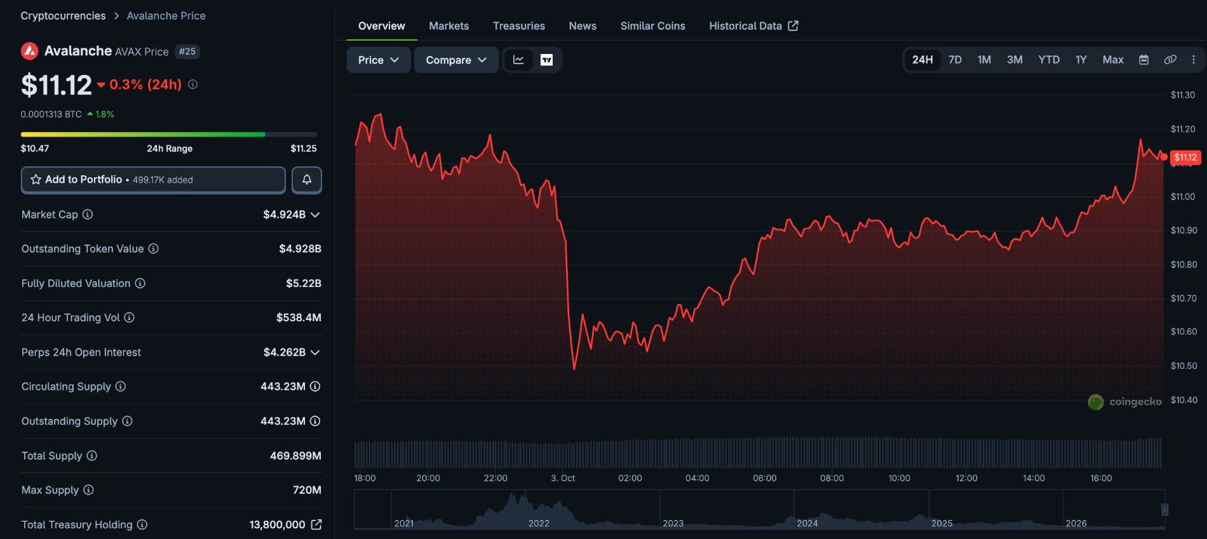Open the Cryptocurrencies breadcrumb link
This screenshot has width=1207, height=539.
click(63, 16)
